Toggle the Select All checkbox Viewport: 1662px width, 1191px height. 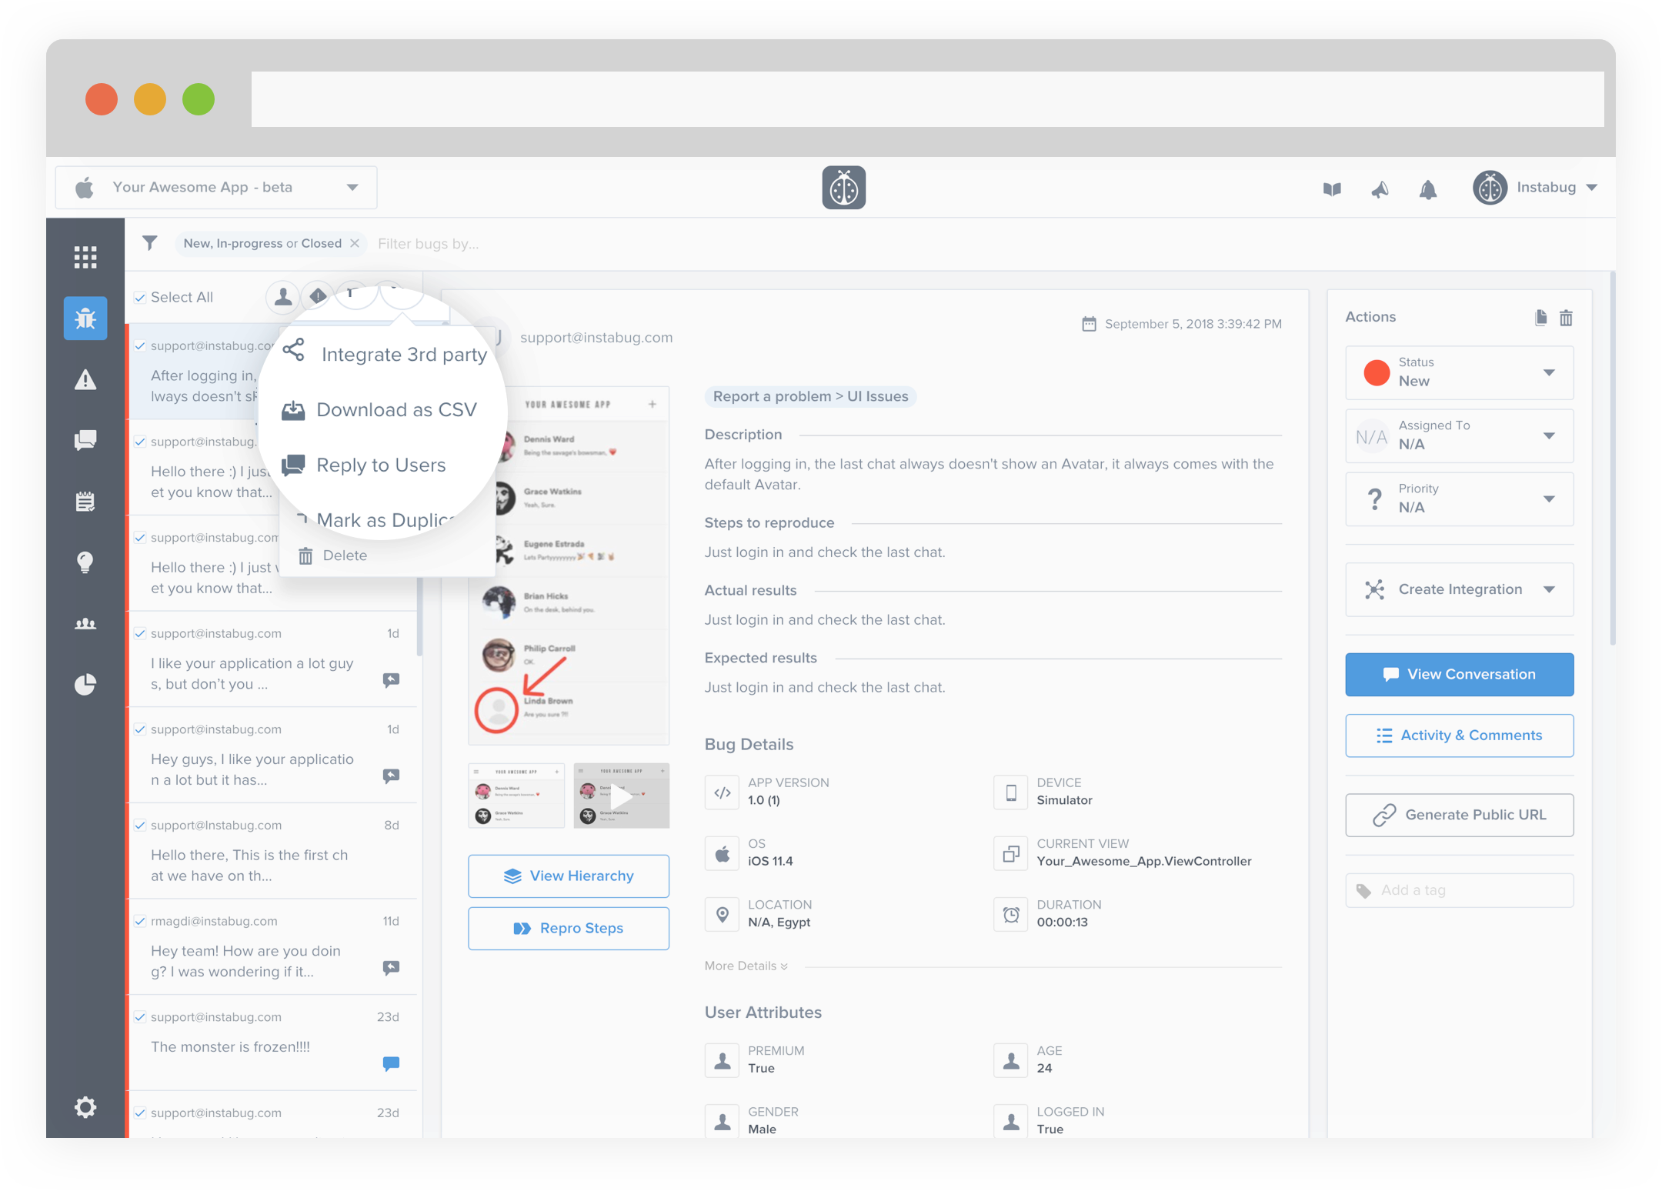(x=140, y=298)
